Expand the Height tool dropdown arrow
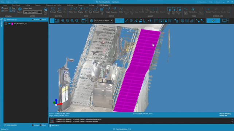Image resolution: width=234 pixels, height=131 pixels. tap(108, 14)
